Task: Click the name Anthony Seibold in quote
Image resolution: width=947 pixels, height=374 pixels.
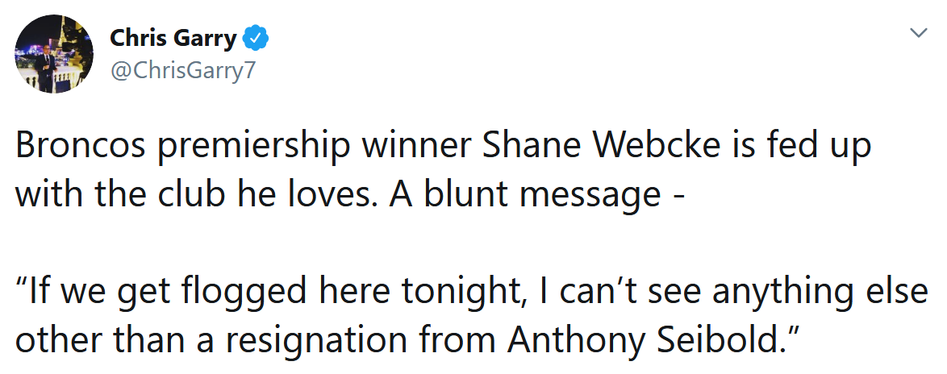Action: (x=645, y=340)
